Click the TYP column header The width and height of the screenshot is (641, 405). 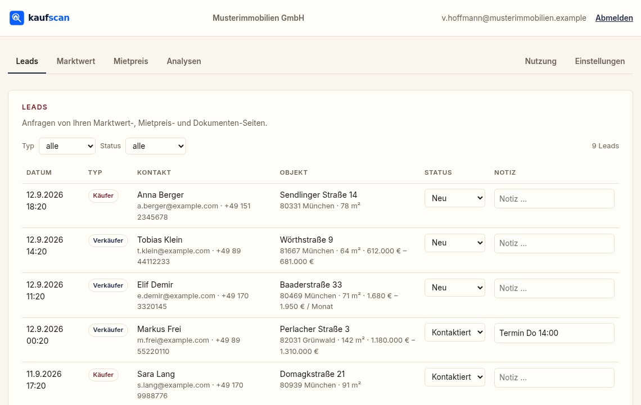pos(95,172)
